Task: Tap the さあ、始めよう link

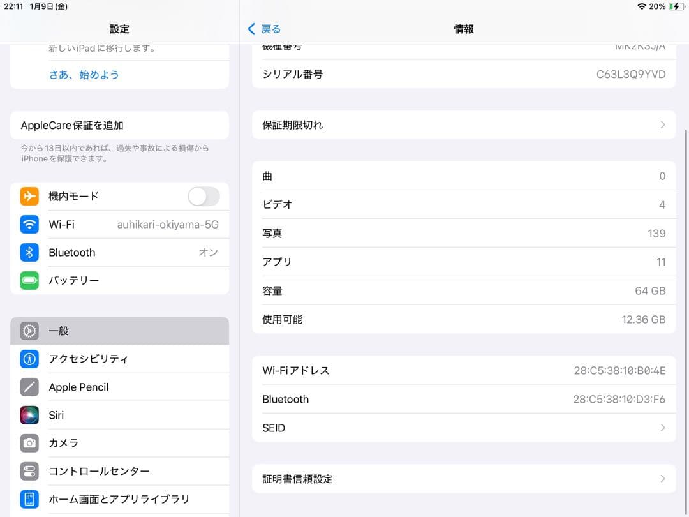Action: point(84,75)
